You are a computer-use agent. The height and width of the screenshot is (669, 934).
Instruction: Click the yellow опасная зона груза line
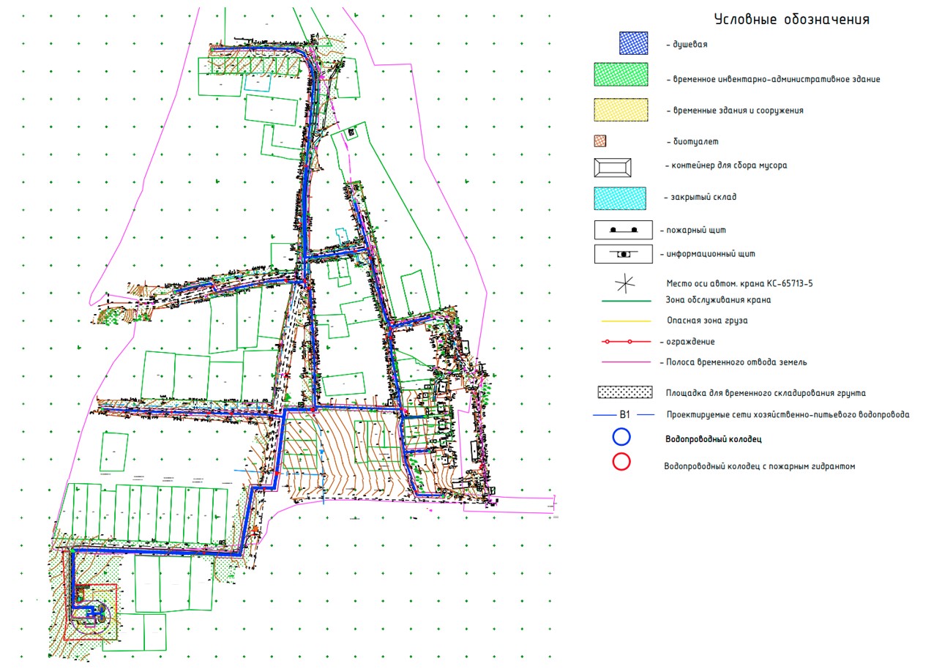(x=624, y=321)
